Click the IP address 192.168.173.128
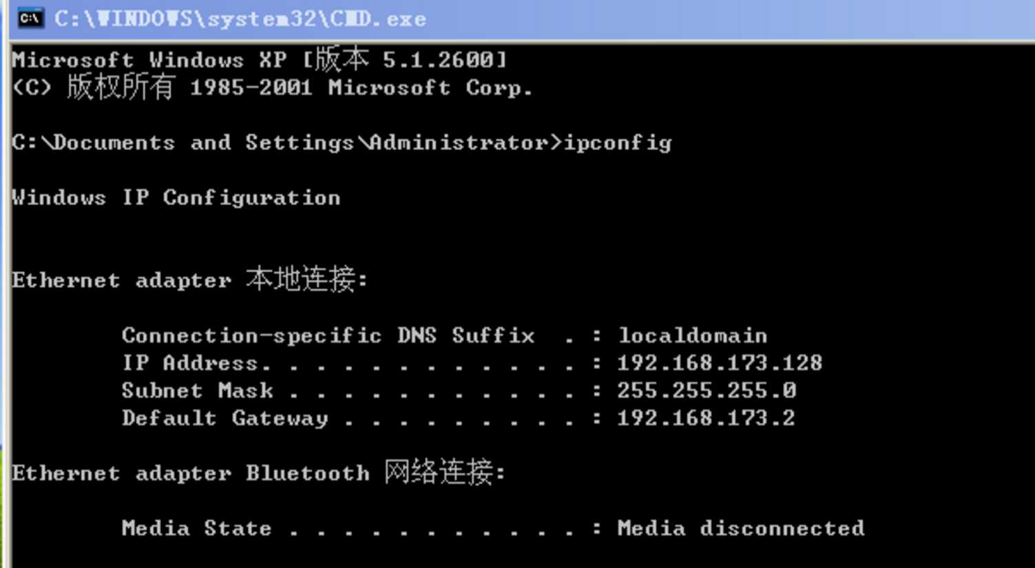 pos(720,363)
